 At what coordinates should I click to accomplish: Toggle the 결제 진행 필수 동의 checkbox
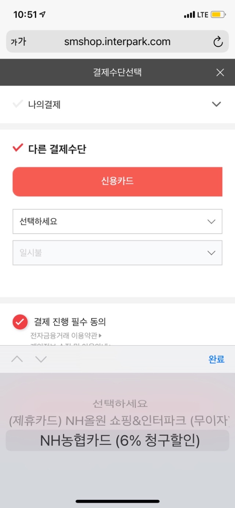point(20,322)
